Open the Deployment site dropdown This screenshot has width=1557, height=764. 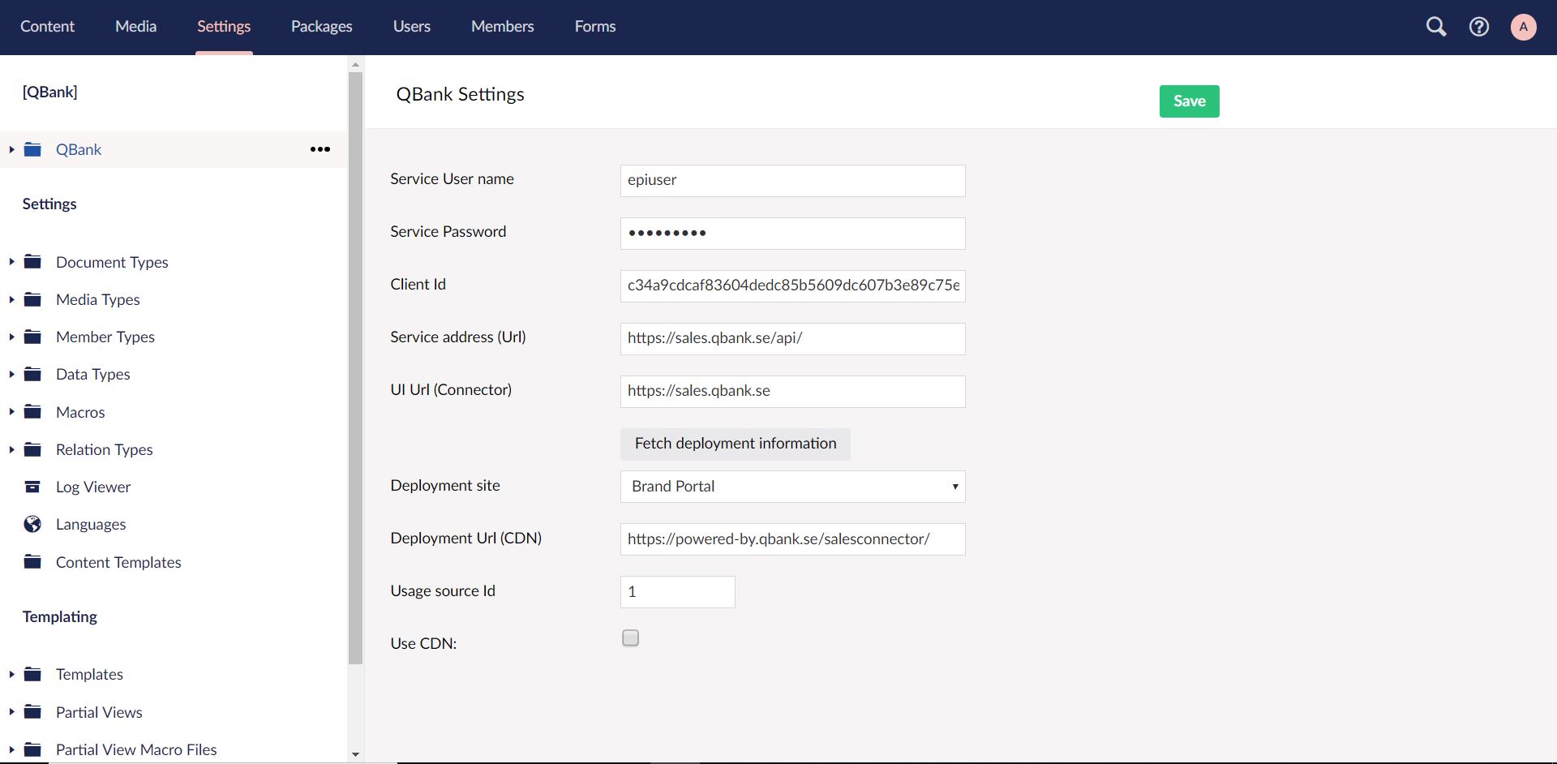792,487
